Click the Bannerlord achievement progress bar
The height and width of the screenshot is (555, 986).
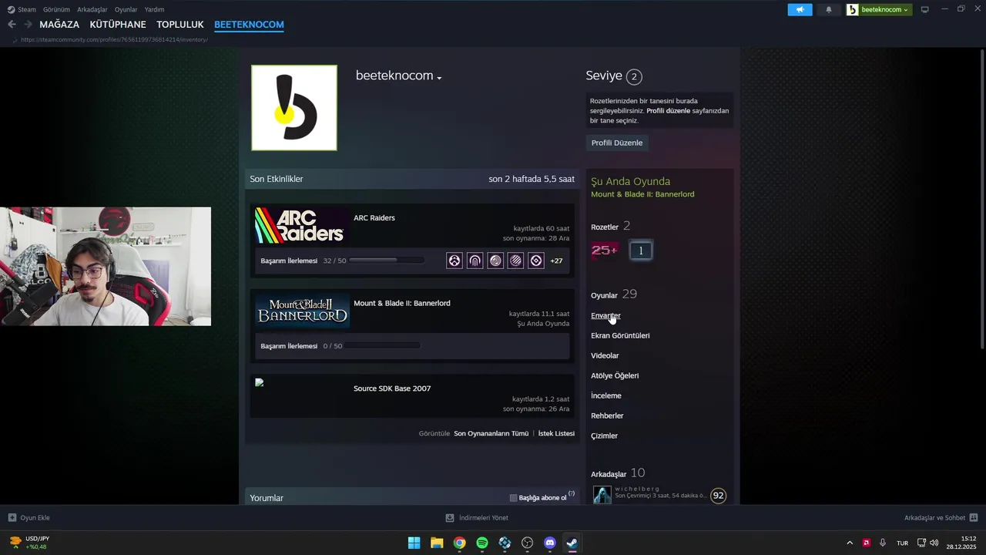pos(384,346)
